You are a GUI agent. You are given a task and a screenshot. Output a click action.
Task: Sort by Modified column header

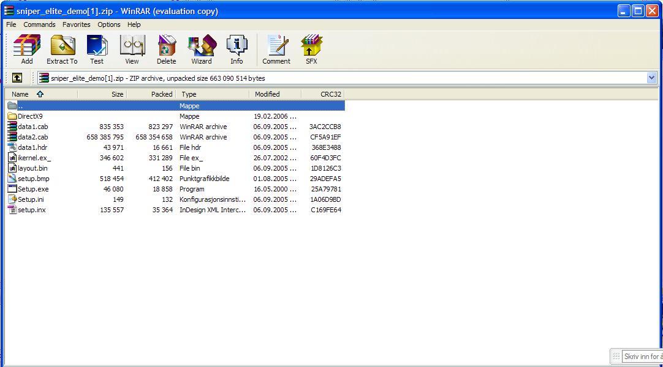click(275, 94)
